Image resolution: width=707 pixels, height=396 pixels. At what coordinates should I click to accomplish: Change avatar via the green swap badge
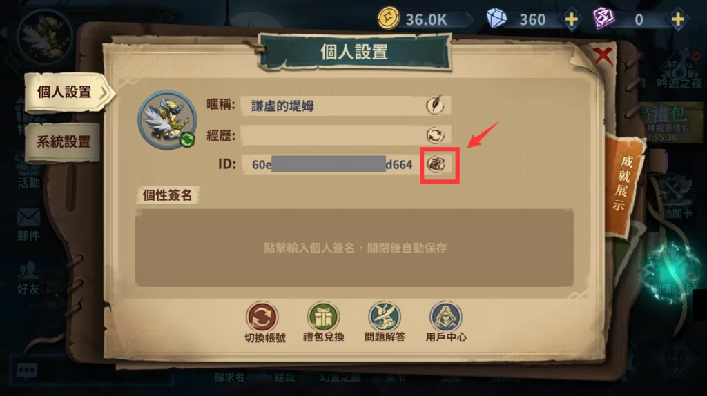[x=187, y=139]
